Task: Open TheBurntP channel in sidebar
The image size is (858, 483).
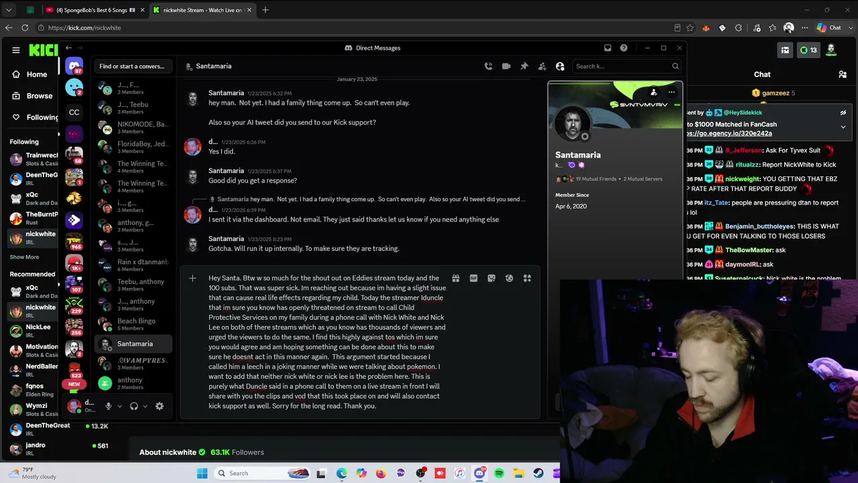Action: (x=32, y=218)
